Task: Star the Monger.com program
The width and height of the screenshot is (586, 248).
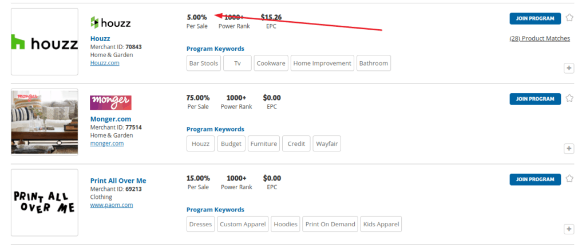Action: 569,98
